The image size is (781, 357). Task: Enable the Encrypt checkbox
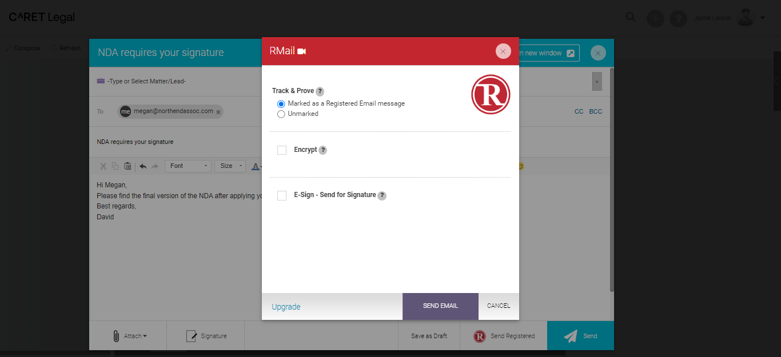[x=282, y=150]
